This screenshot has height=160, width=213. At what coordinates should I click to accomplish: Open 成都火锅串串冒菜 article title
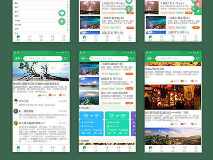[154, 69]
